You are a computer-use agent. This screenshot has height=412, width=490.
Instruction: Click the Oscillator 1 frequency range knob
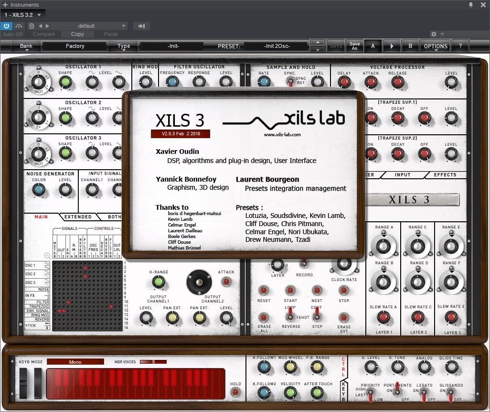click(38, 83)
